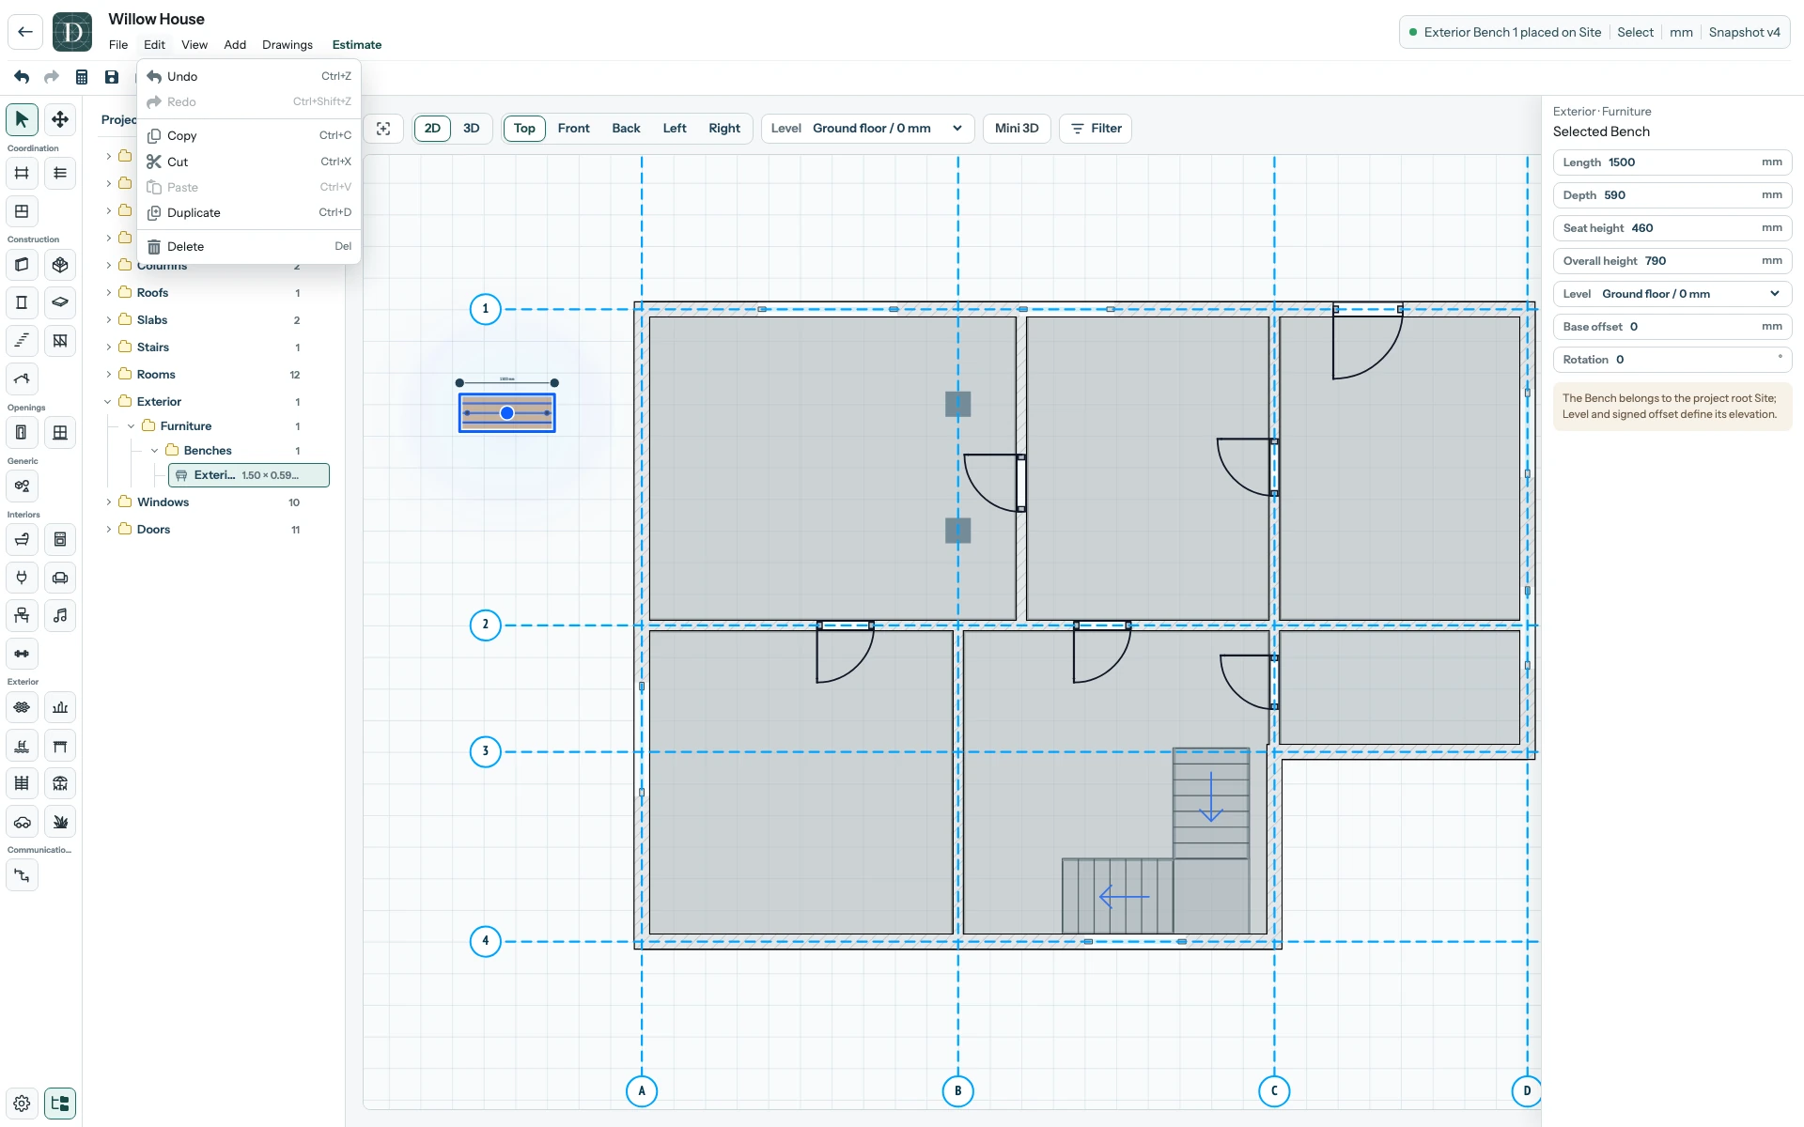Screen dimensions: 1804x1127
Task: Select the stairs construction tool
Action: tap(22, 341)
